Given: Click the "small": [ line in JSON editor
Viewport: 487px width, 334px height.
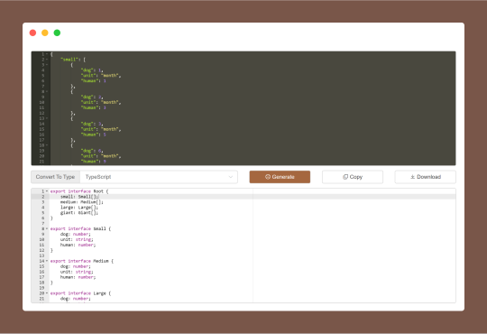Looking at the screenshot, I should click(x=73, y=60).
